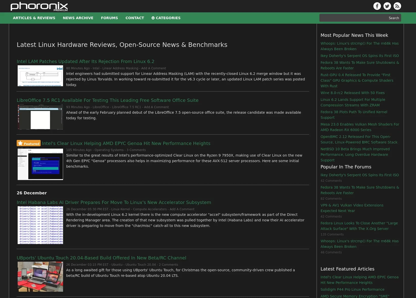
Task: Open Articles & Reviews menu
Action: [x=34, y=18]
